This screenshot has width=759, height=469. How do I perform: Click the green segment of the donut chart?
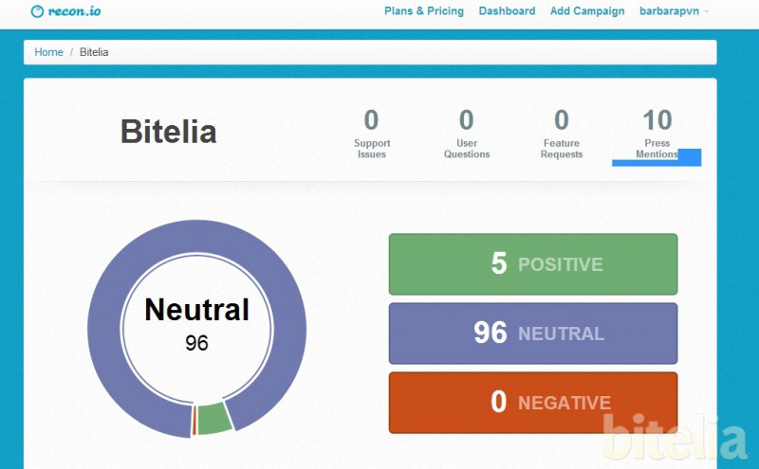(x=214, y=418)
